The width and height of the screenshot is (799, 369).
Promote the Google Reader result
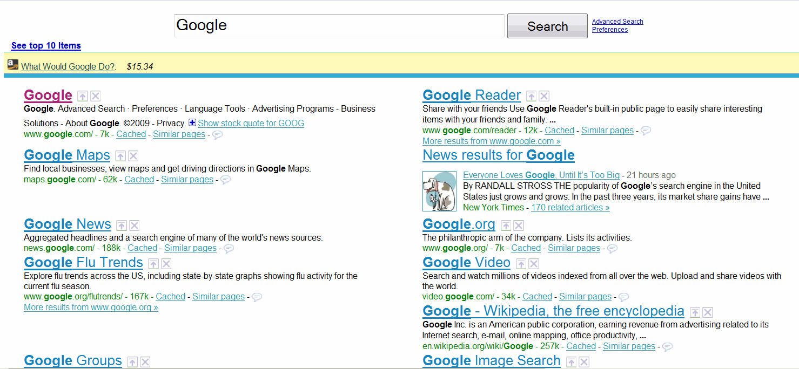pyautogui.click(x=532, y=96)
